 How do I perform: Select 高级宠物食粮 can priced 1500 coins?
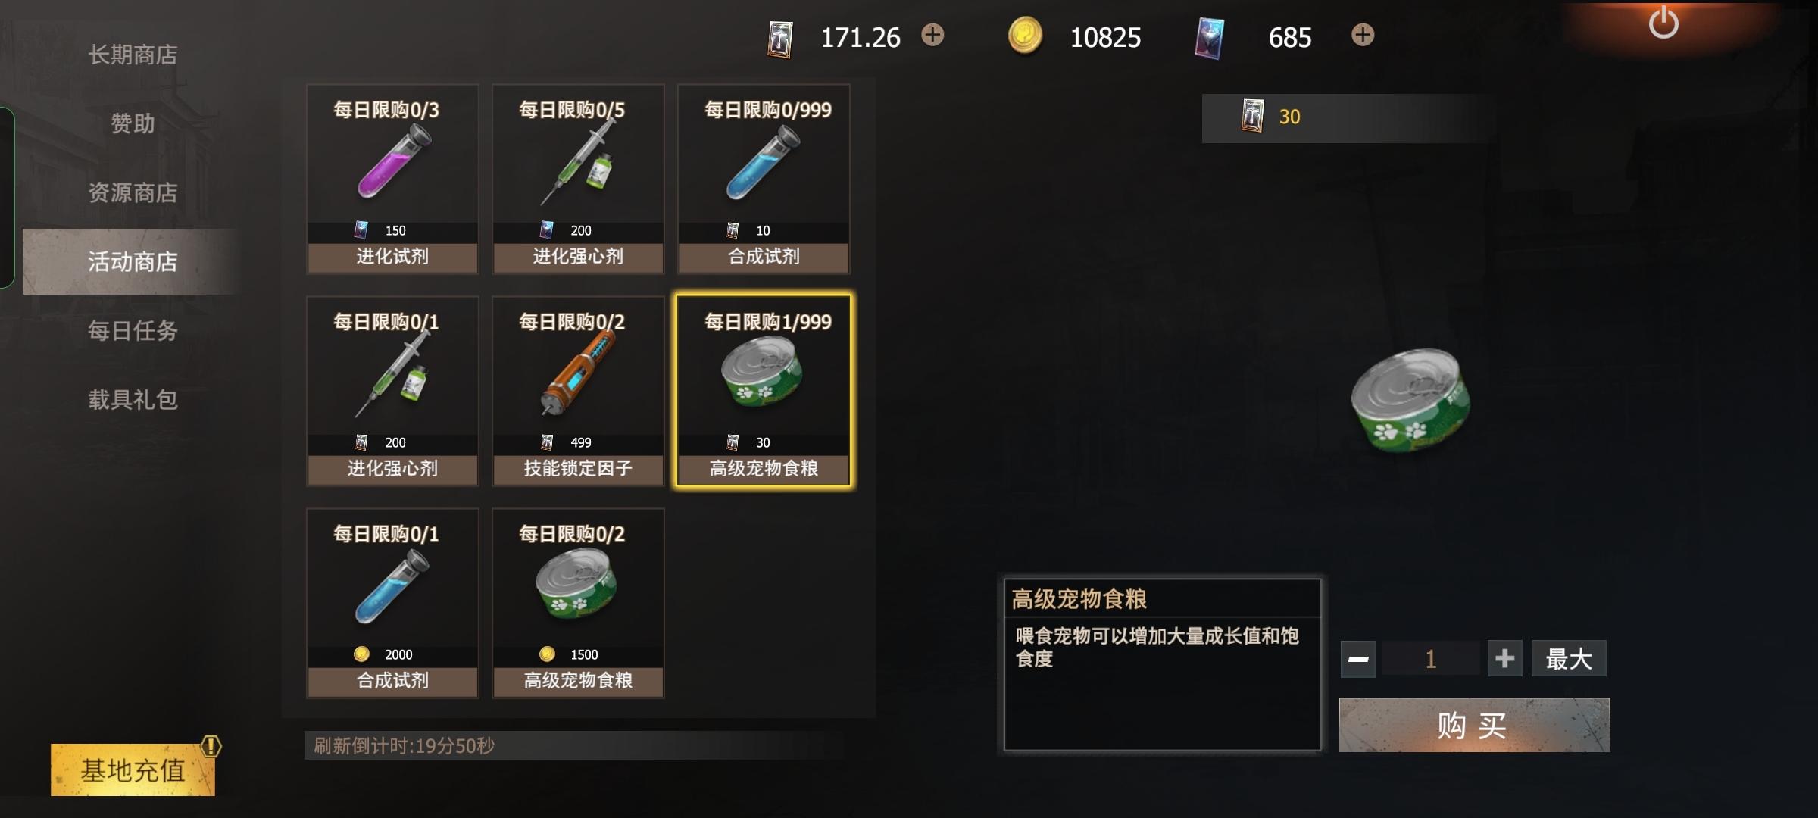pyautogui.click(x=578, y=603)
